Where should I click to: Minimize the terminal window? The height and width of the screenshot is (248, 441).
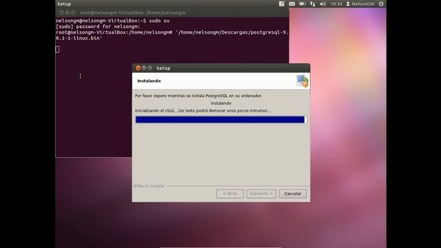click(x=68, y=12)
